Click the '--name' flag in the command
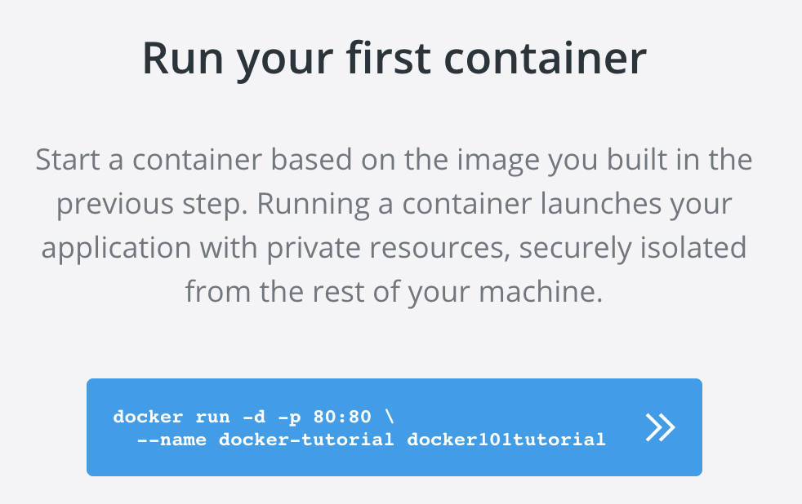The width and height of the screenshot is (802, 504). (172, 440)
